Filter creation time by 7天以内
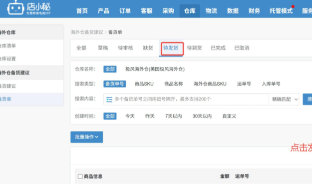This screenshot has height=184, width=312. click(174, 116)
